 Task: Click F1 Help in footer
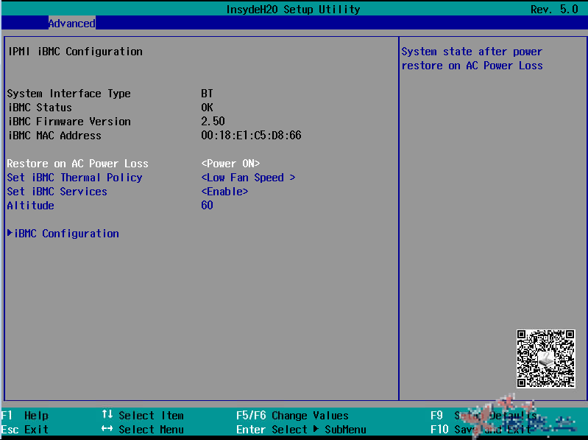pyautogui.click(x=25, y=416)
